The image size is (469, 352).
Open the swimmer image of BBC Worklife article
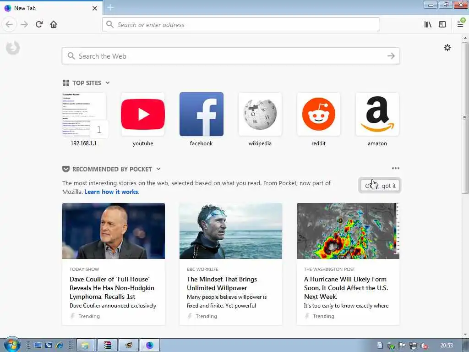[x=231, y=231]
